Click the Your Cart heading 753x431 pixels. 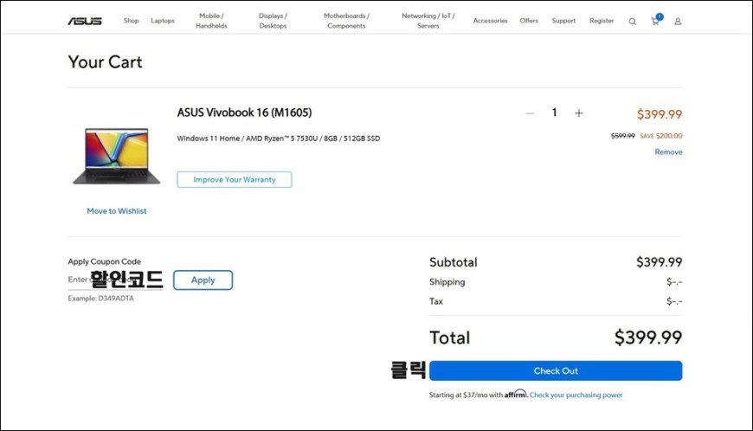(106, 62)
